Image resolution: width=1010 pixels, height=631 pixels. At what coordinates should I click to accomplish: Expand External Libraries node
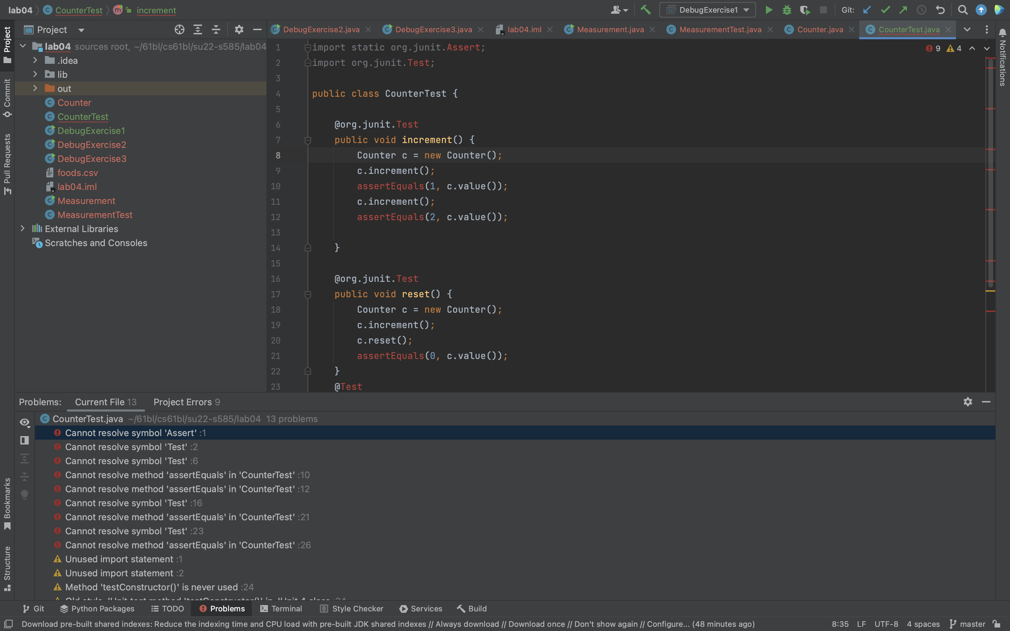[x=23, y=229]
